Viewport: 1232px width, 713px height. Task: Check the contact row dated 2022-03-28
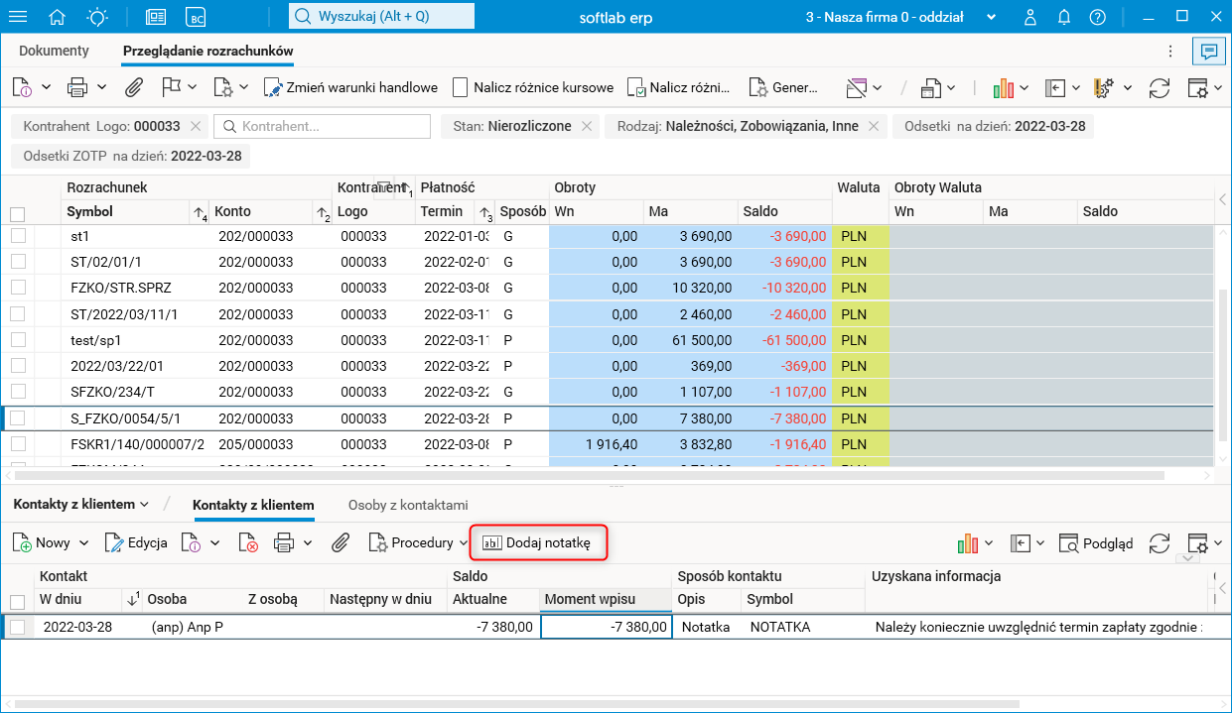[x=18, y=627]
